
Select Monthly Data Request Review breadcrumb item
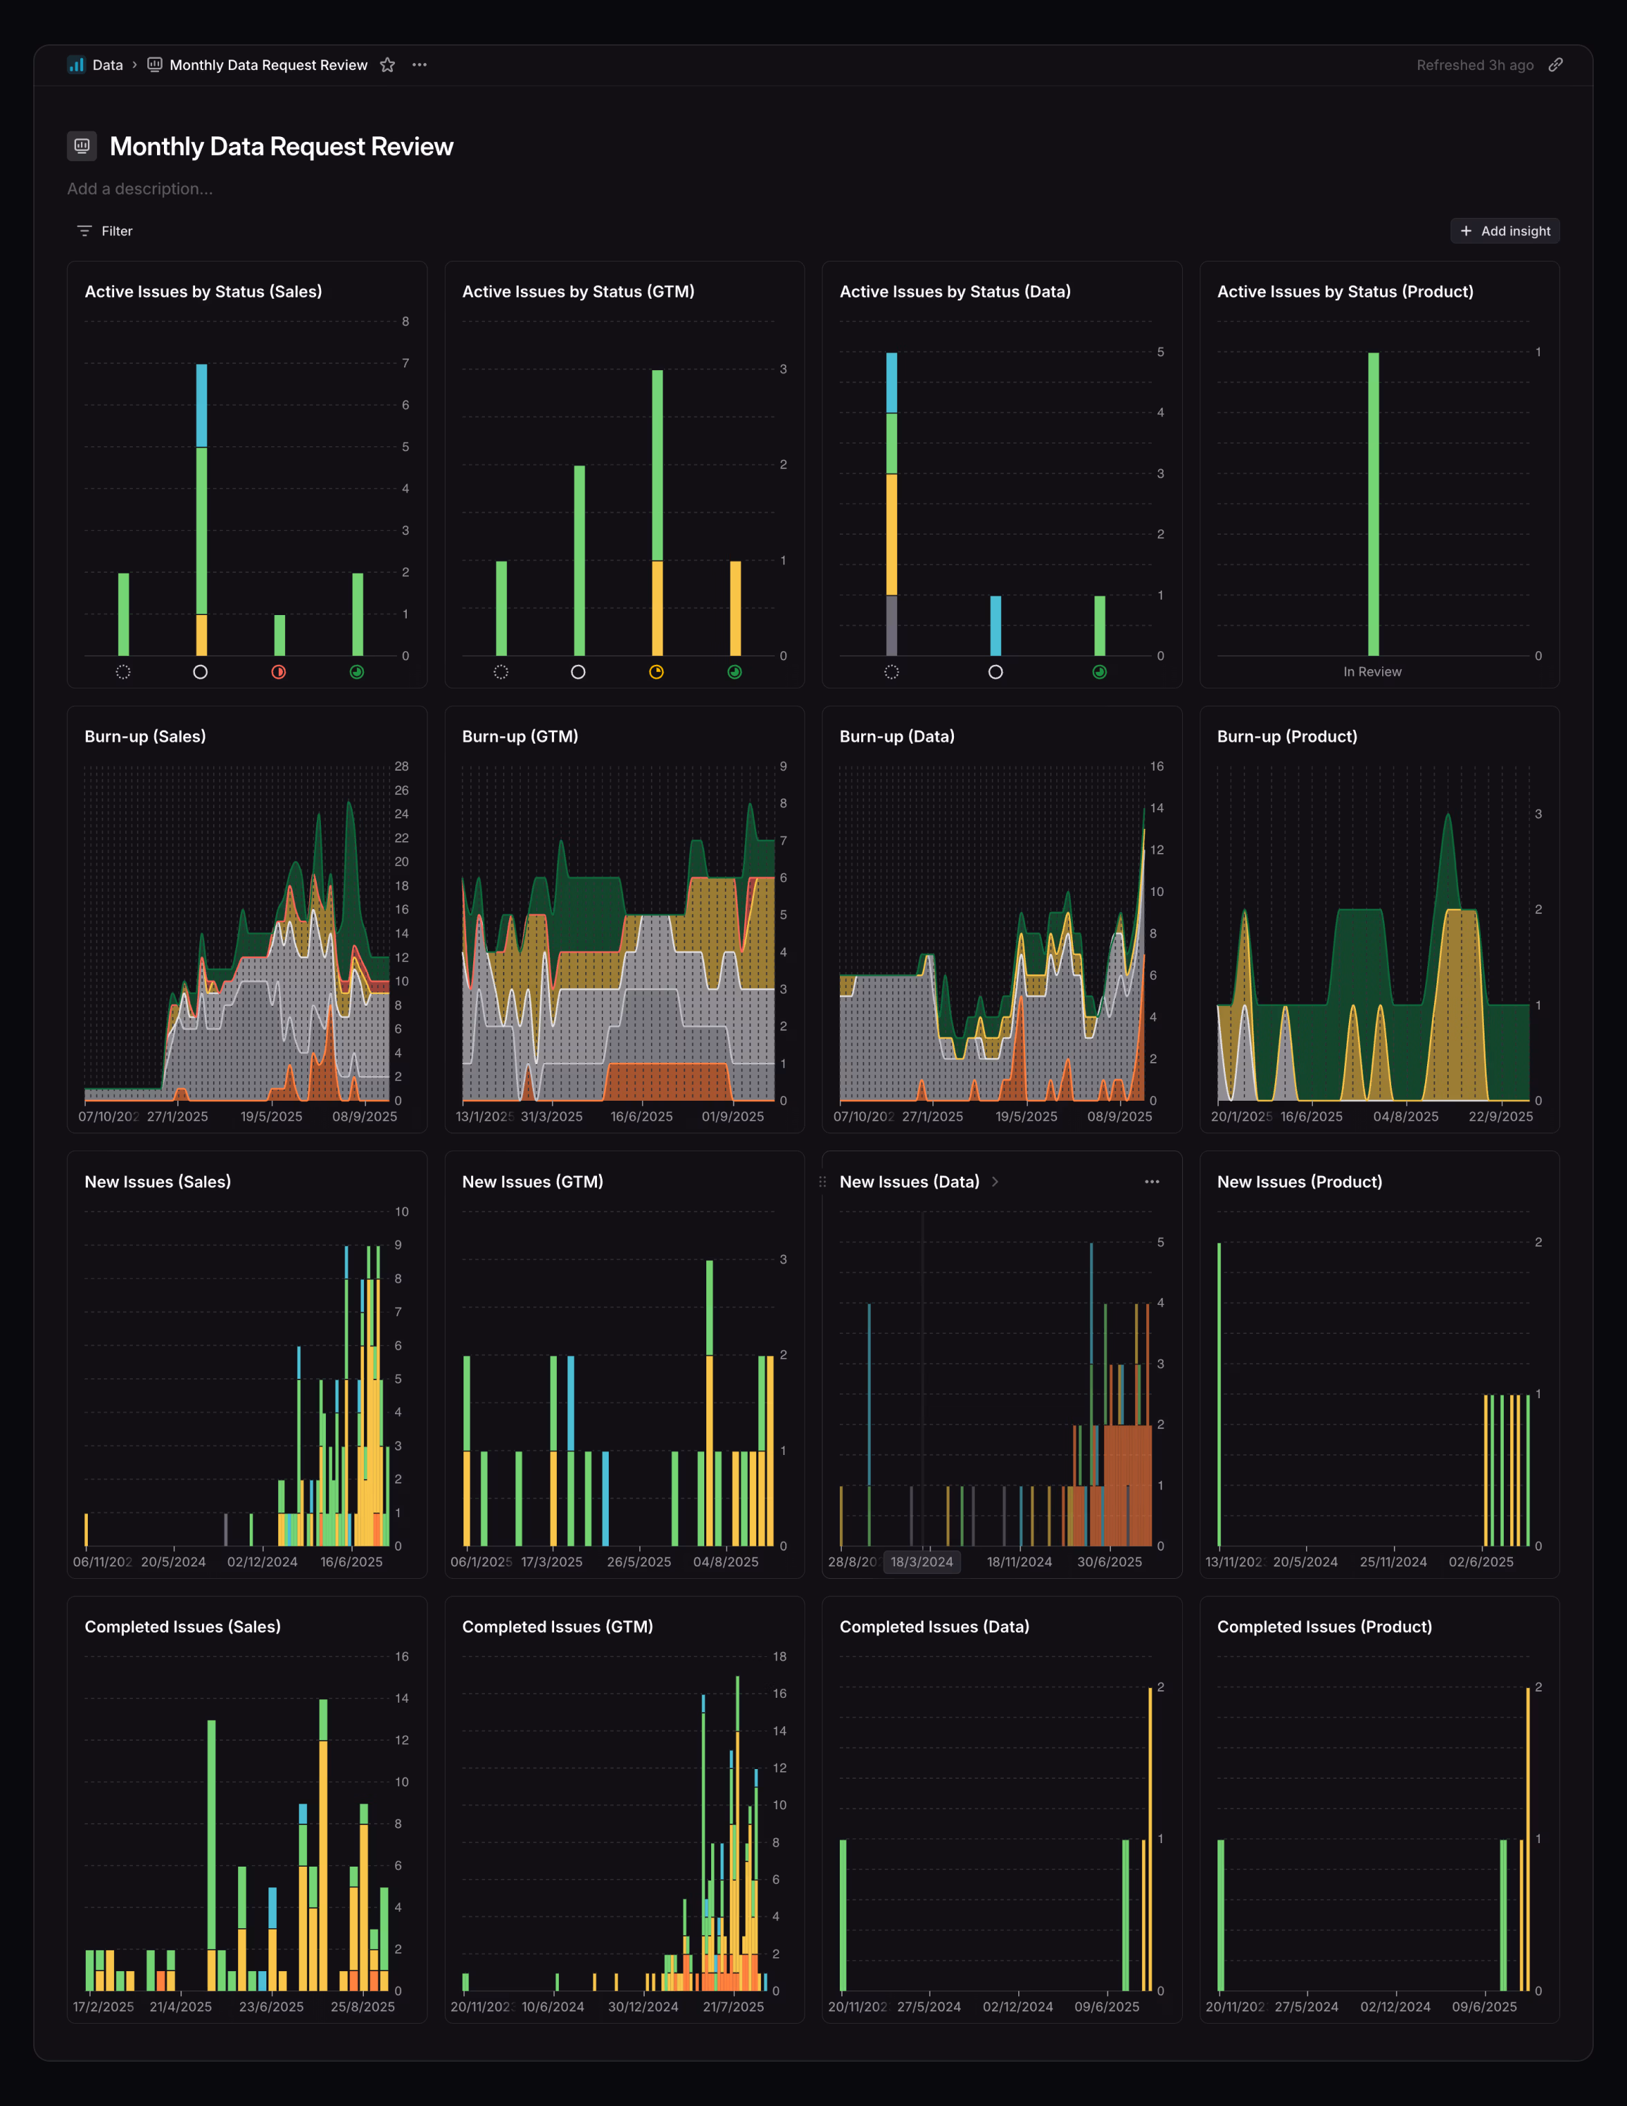(268, 64)
